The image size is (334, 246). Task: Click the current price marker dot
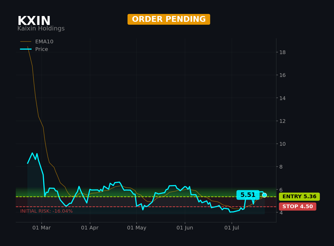(264, 195)
